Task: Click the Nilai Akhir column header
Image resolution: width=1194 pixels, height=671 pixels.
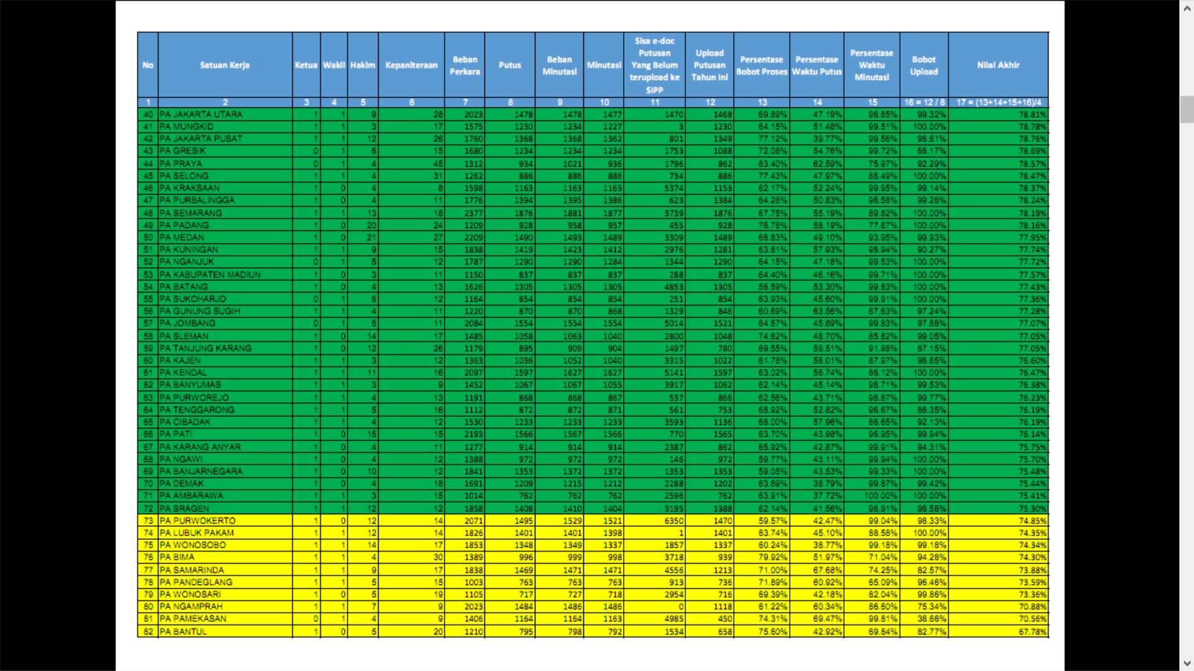Action: pyautogui.click(x=997, y=65)
